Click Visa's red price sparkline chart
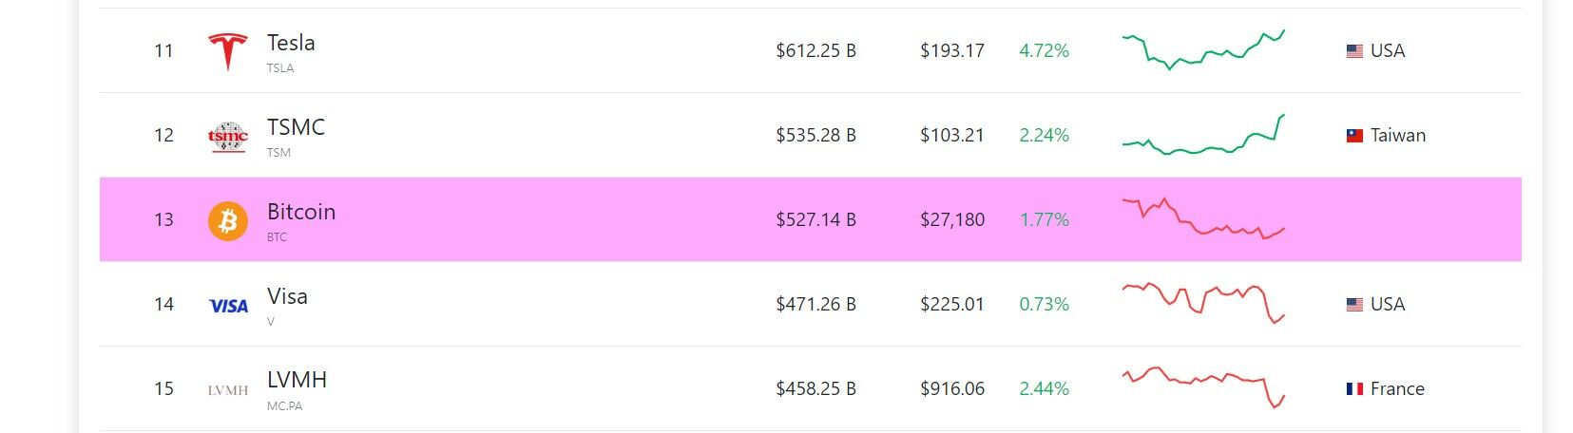The image size is (1573, 433). tap(1203, 303)
